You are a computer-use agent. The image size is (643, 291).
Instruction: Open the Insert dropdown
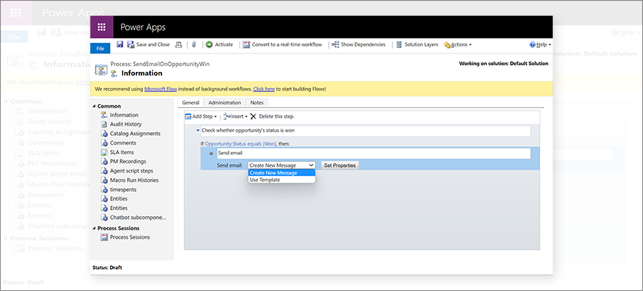point(235,117)
